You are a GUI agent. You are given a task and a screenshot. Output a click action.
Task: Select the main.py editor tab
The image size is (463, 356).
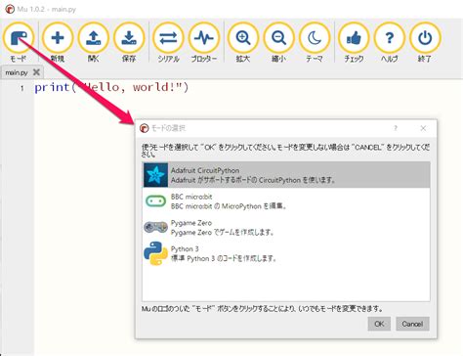(17, 72)
